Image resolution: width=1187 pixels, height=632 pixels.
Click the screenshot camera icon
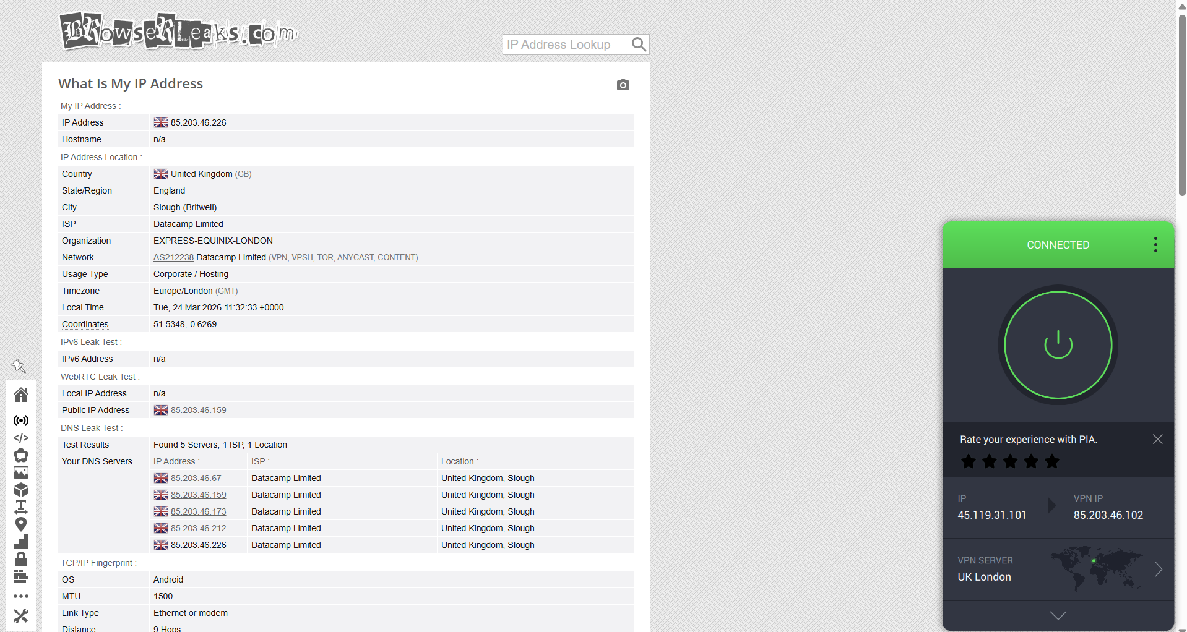(623, 85)
